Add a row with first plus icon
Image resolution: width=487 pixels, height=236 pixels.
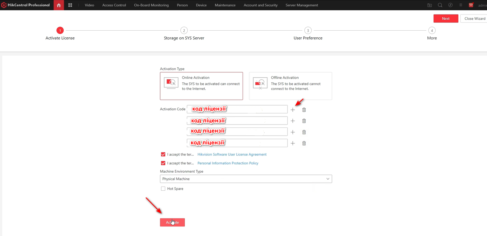click(x=293, y=110)
